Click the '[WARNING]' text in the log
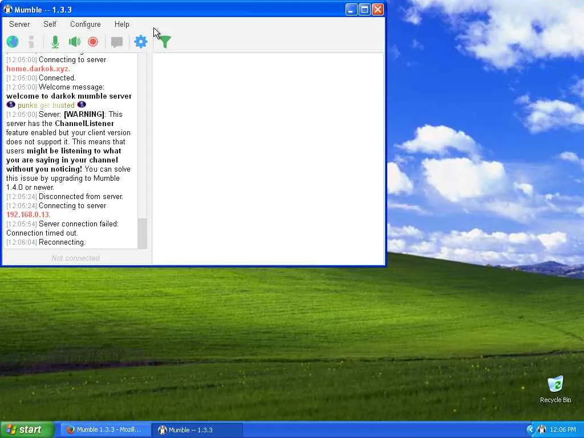Viewport: 584px width, 438px height. (84, 114)
